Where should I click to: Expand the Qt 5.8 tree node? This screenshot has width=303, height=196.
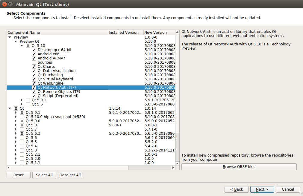click(16, 125)
